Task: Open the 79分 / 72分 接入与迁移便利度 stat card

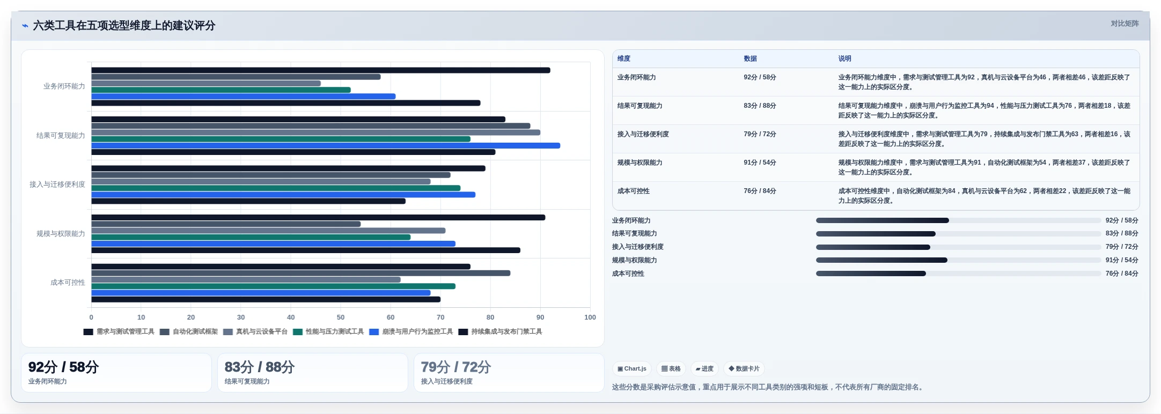Action: (x=509, y=373)
